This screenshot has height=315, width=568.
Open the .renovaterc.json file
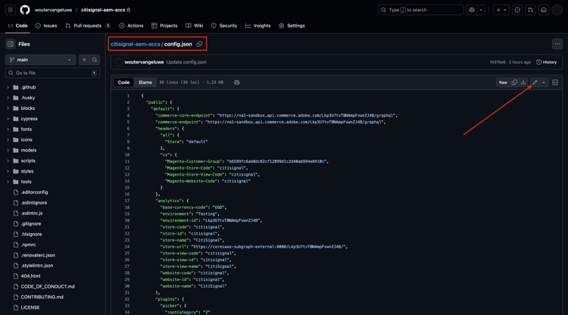click(x=38, y=255)
